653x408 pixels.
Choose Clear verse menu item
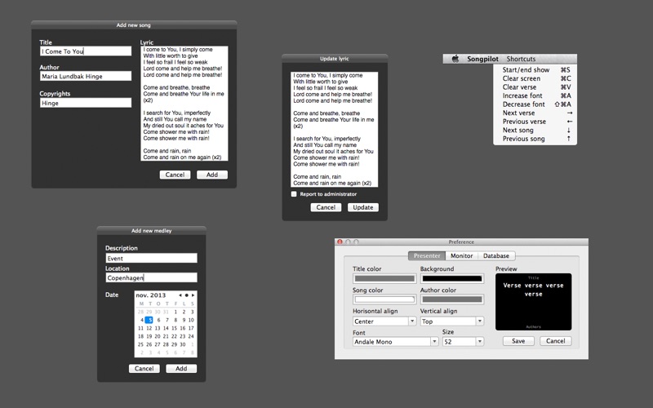(535, 87)
